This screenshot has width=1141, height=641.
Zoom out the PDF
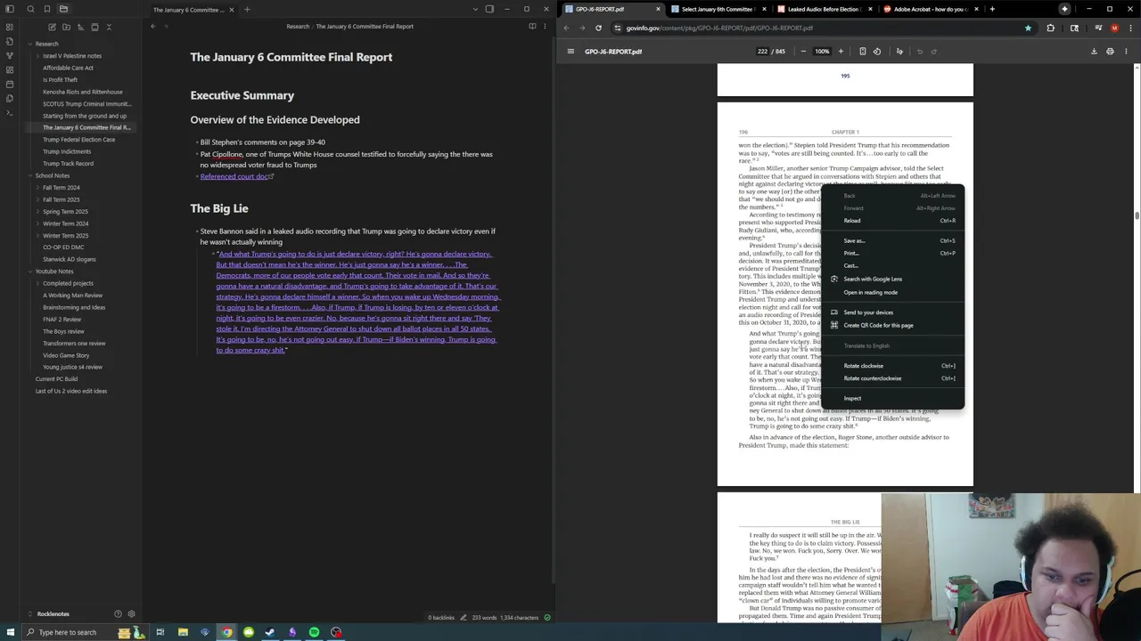[x=803, y=52]
